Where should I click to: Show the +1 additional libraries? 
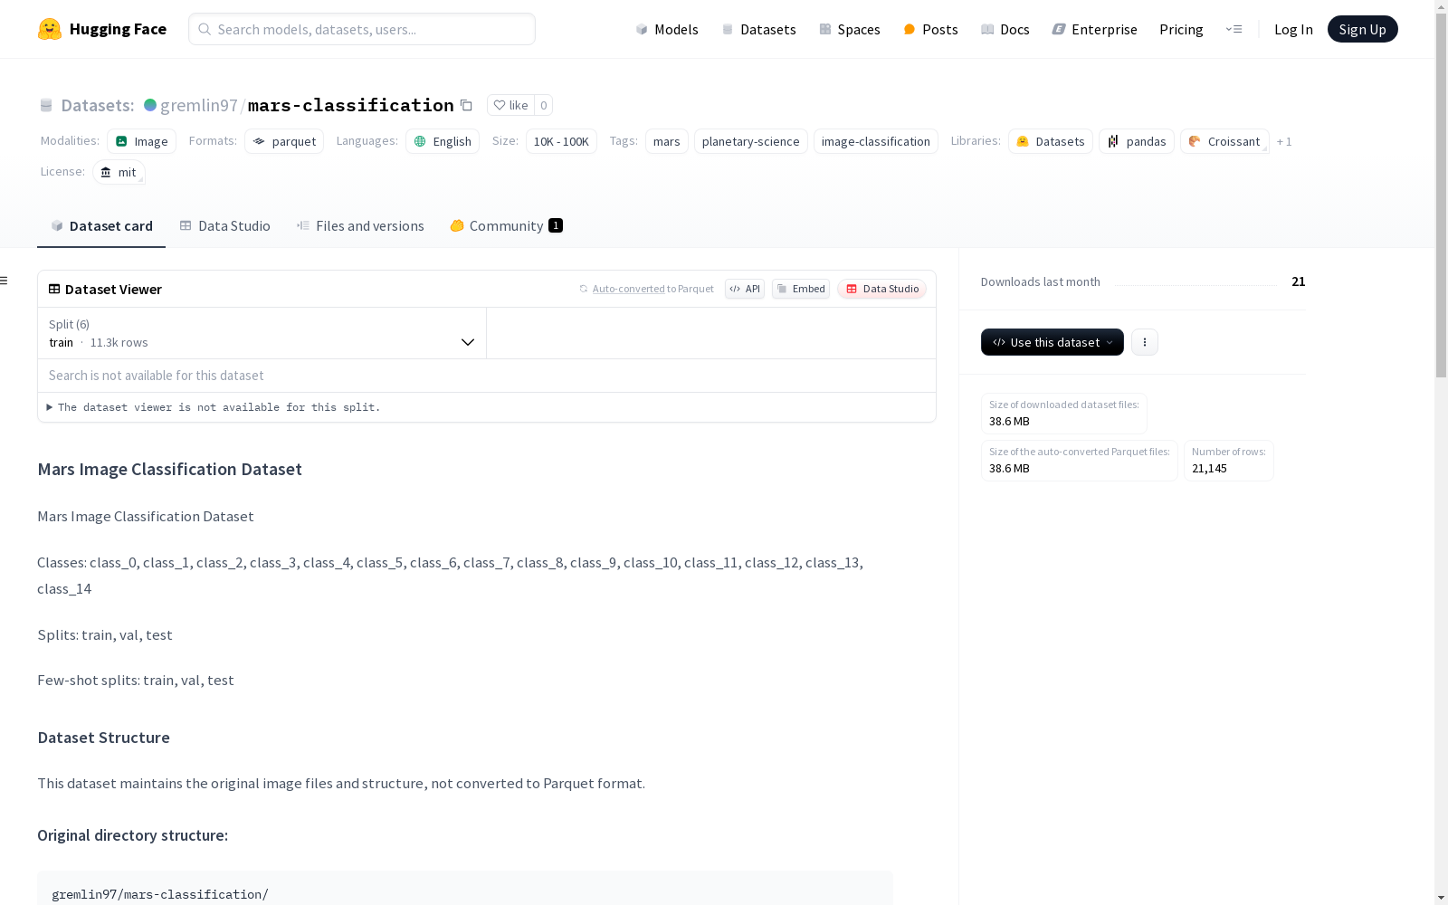1284,141
